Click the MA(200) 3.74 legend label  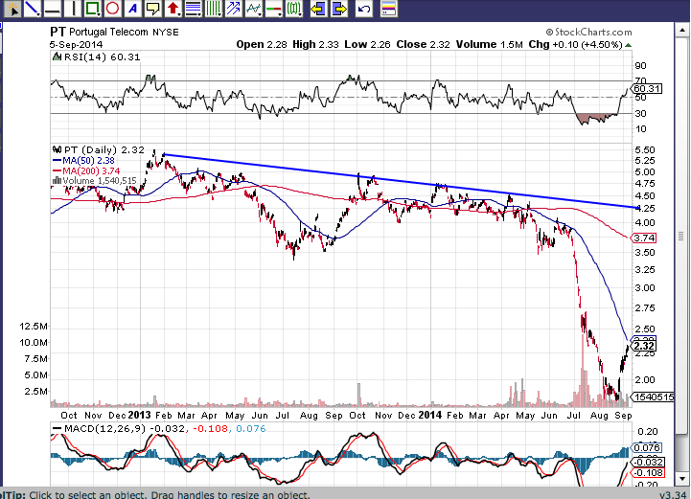pyautogui.click(x=86, y=170)
